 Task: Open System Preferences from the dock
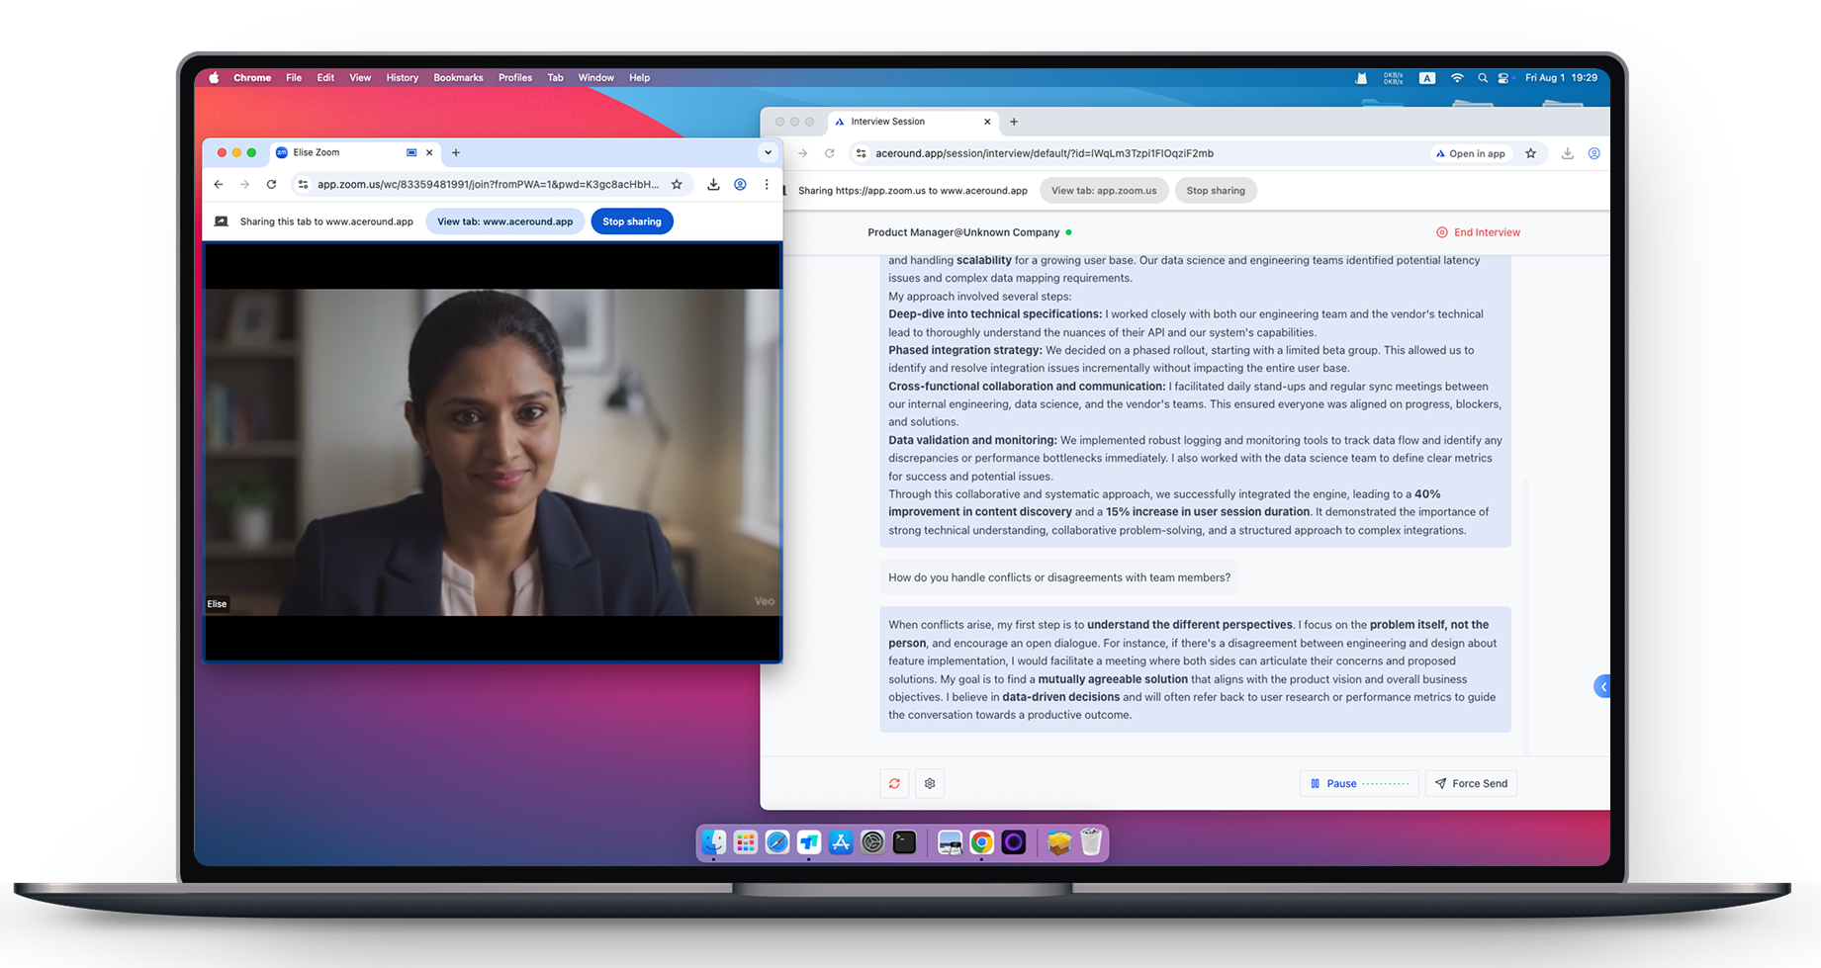pos(872,842)
